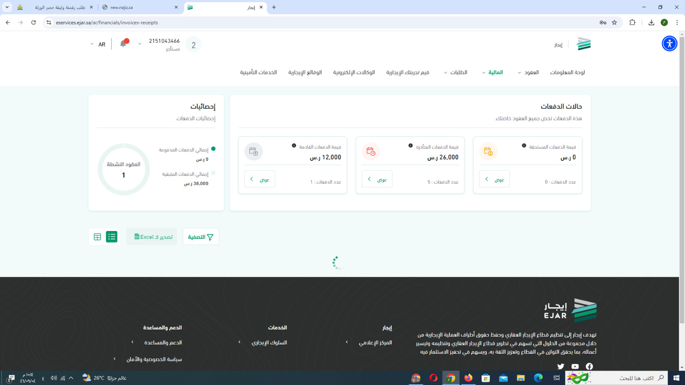The image size is (685, 385).
Task: Click the التصفية filter button
Action: pyautogui.click(x=200, y=237)
